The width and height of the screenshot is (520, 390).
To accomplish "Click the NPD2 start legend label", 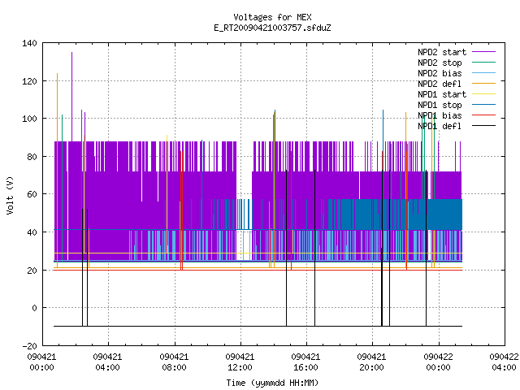I will click(x=442, y=52).
